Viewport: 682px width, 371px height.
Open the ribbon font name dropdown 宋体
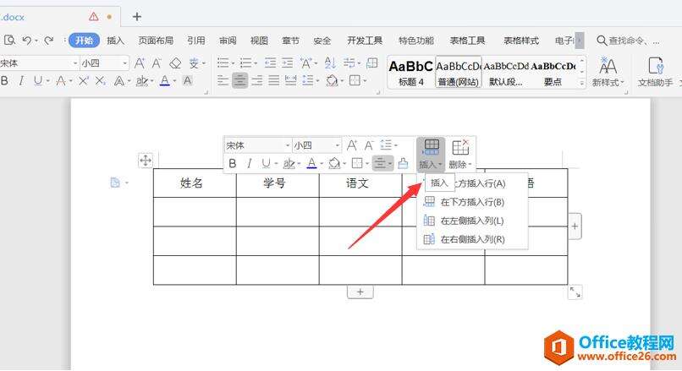pyautogui.click(x=75, y=63)
